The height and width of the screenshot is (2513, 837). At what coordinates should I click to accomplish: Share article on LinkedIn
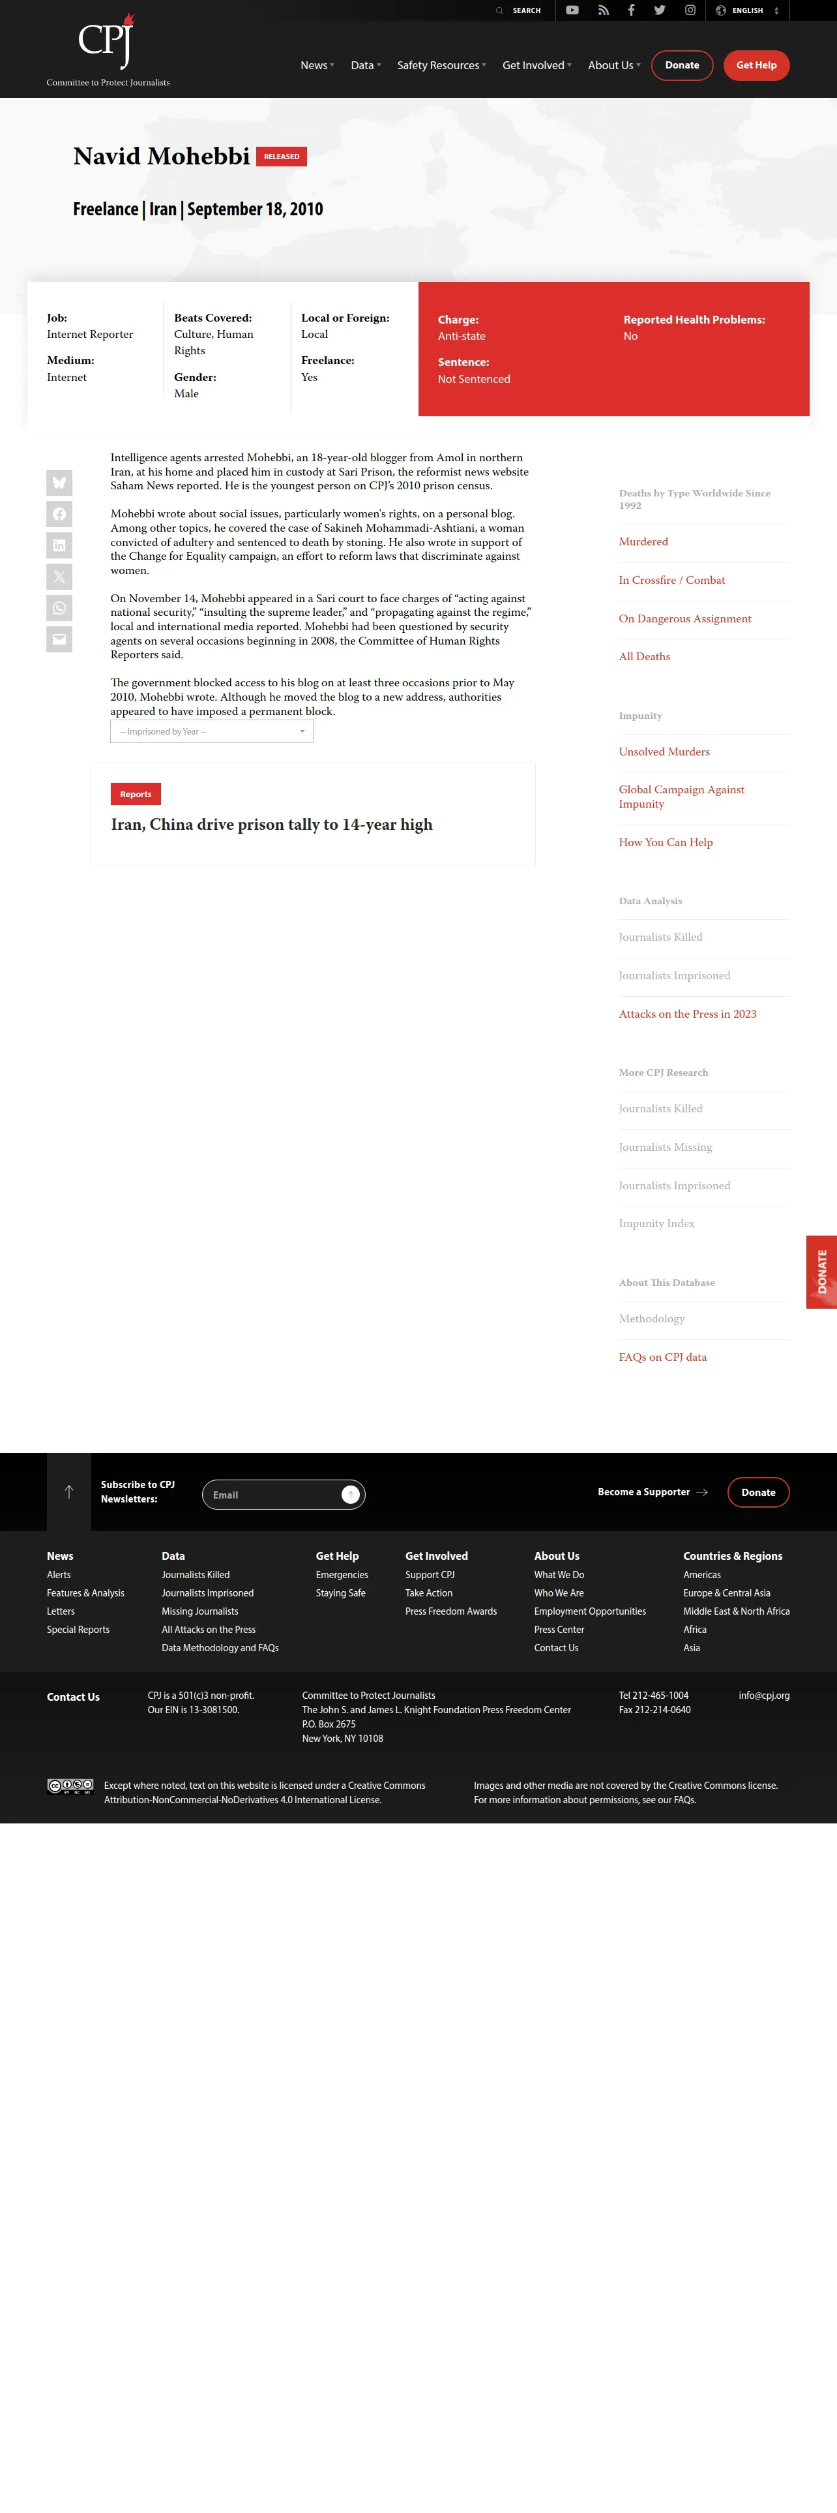coord(59,544)
